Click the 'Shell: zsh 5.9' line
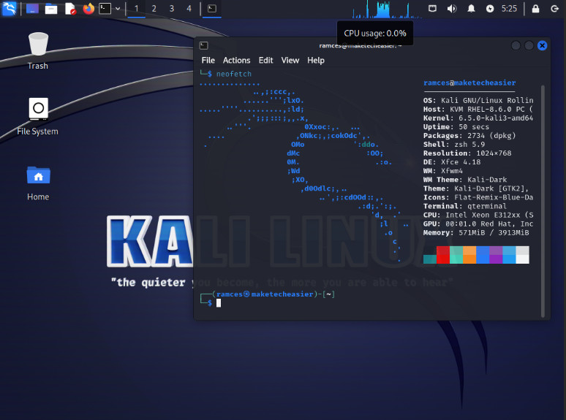The height and width of the screenshot is (420, 566). coord(453,144)
